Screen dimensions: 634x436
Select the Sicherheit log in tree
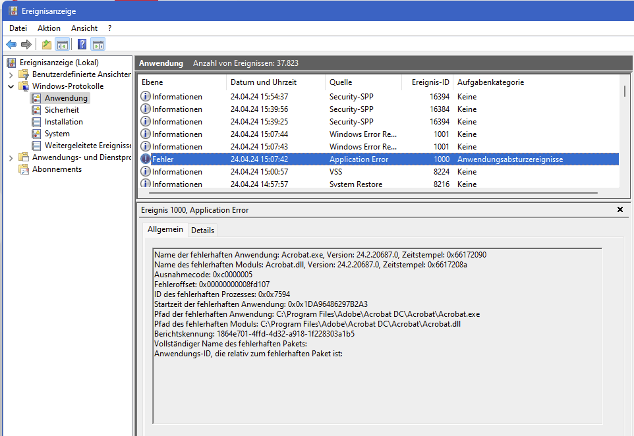click(x=61, y=110)
